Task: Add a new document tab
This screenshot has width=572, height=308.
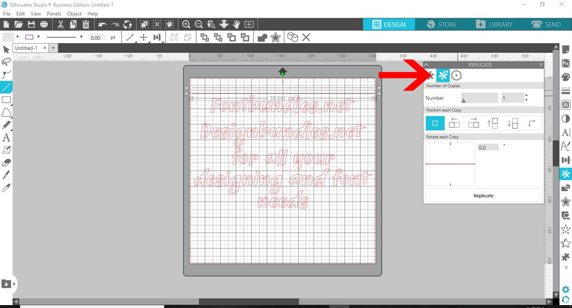Action: coord(53,48)
